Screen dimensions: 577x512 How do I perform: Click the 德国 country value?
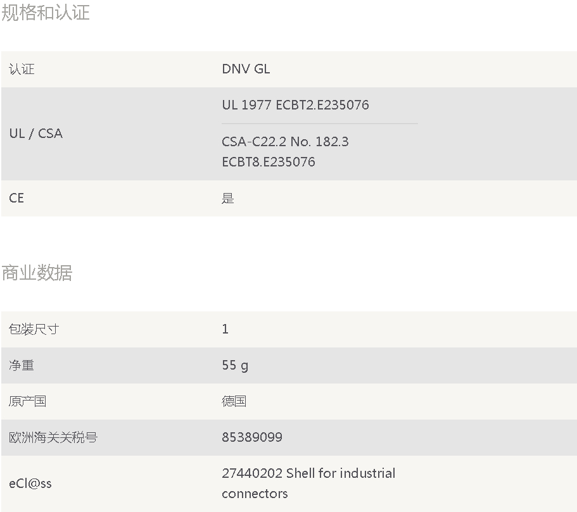(234, 401)
